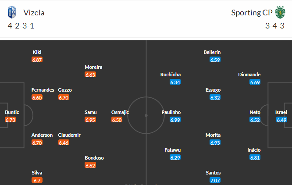Select Kiki's 6.87 rating badge
Screen dimensions: 292x185
37,60
